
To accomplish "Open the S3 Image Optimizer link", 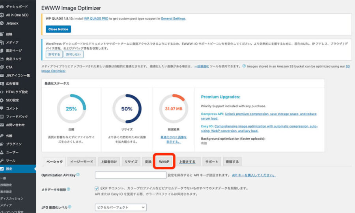I will click(53, 71).
